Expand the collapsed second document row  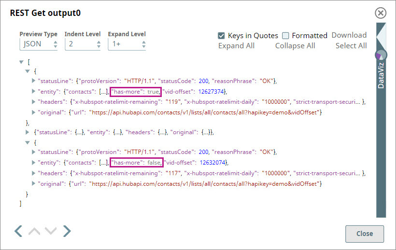(27, 132)
